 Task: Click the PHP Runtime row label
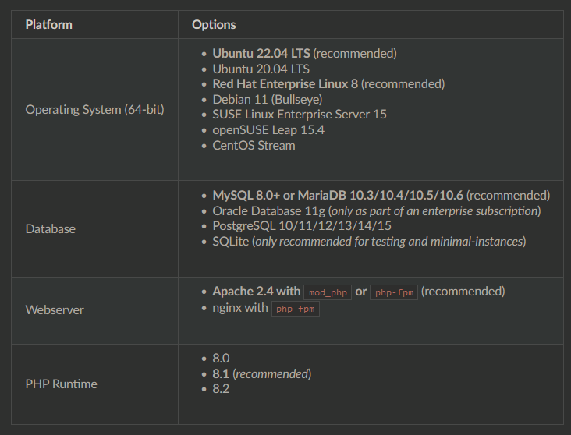pos(61,384)
